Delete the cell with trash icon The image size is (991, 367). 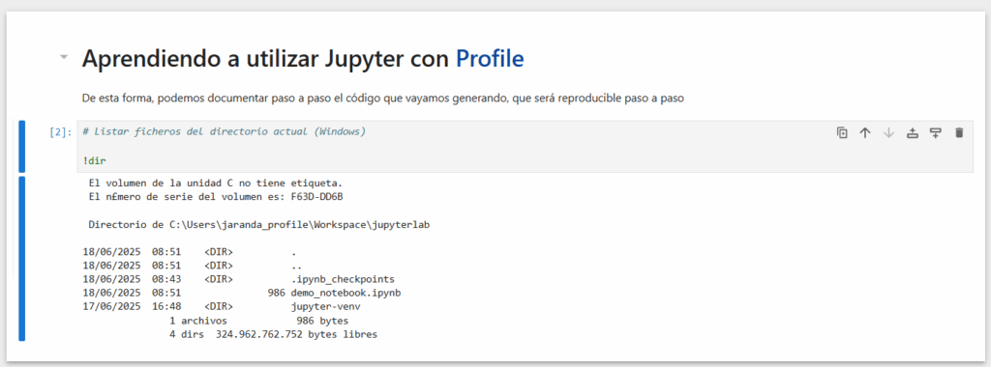click(959, 132)
